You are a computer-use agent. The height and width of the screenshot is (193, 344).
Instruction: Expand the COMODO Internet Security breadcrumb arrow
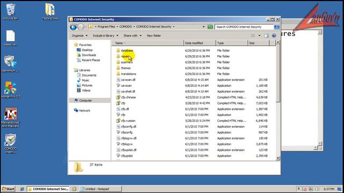coord(174,27)
